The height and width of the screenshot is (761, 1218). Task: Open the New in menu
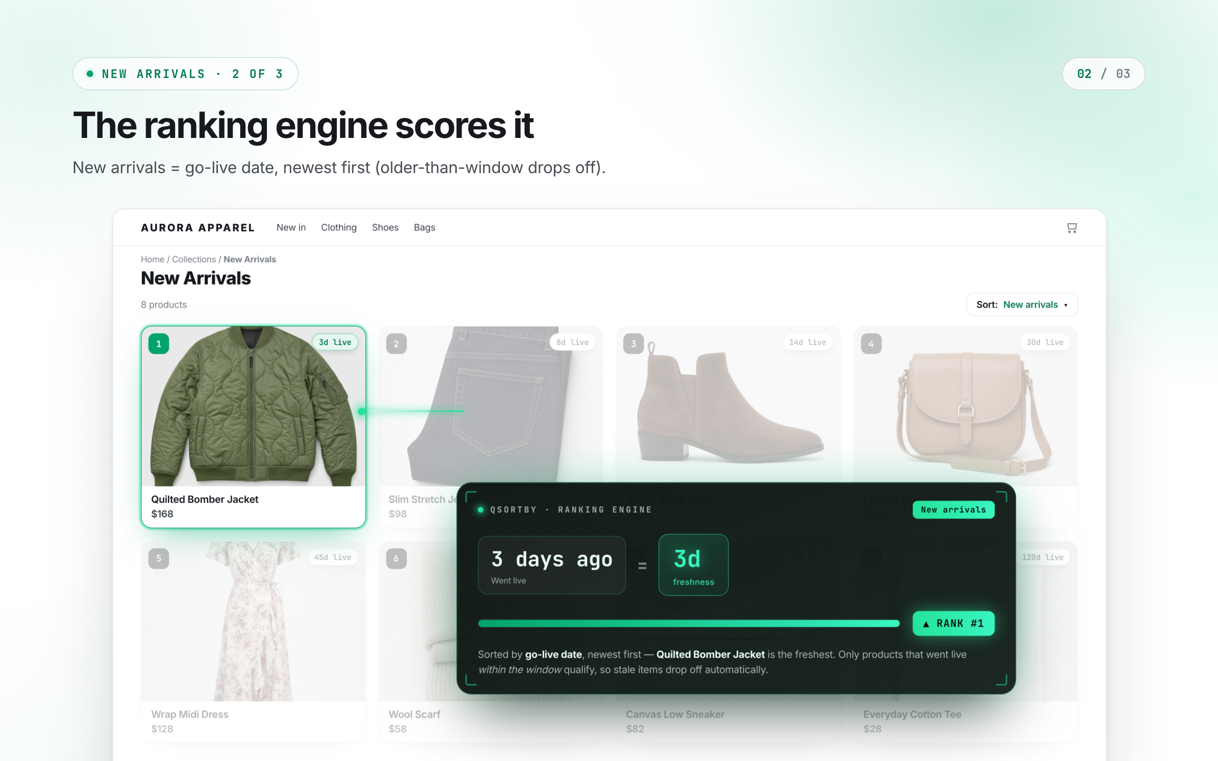(x=291, y=227)
